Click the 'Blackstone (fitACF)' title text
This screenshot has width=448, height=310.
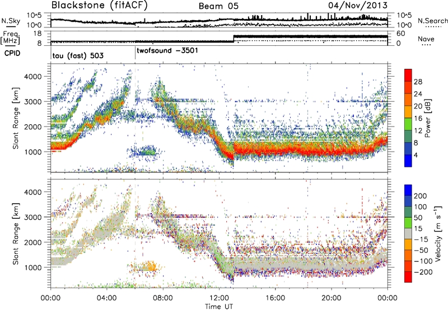coord(100,6)
